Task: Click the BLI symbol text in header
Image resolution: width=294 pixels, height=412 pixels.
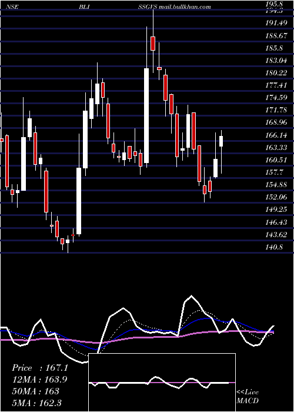Action: pos(84,7)
